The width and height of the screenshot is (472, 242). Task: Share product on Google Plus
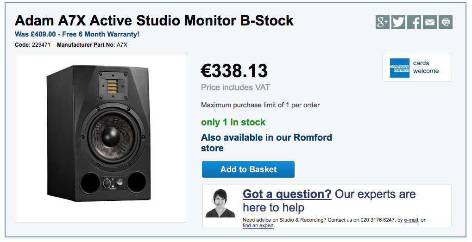pyautogui.click(x=382, y=22)
